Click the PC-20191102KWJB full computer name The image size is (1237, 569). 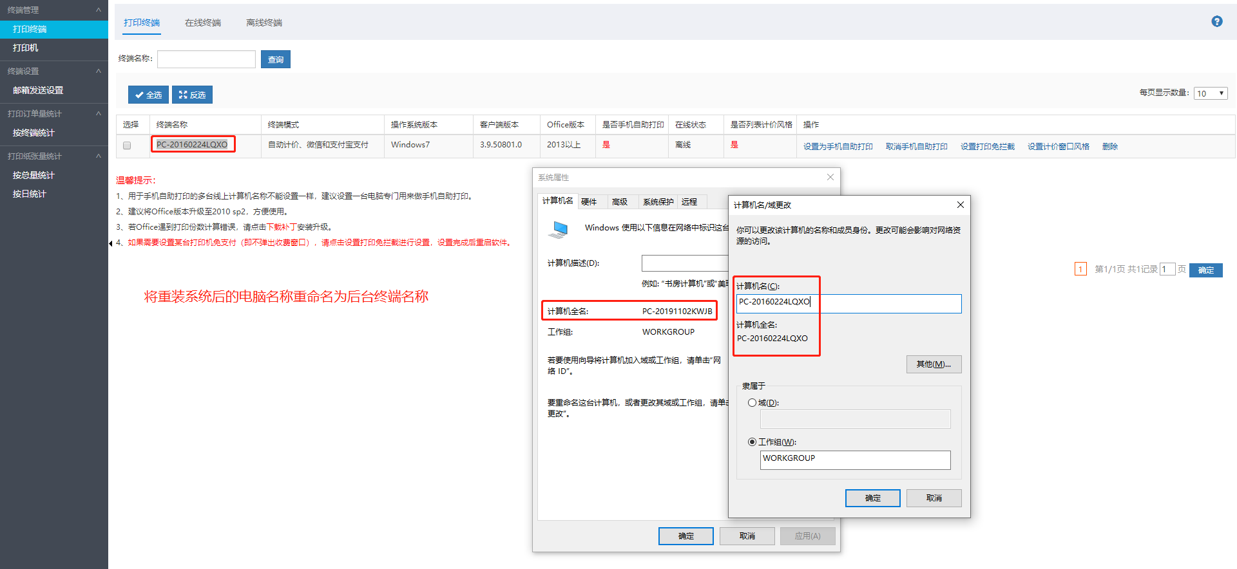coord(677,312)
